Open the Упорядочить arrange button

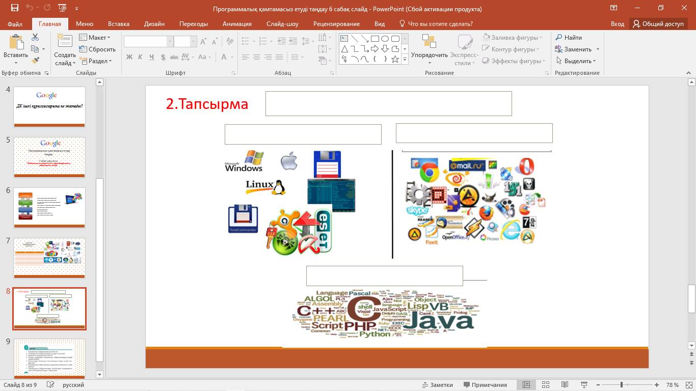click(430, 49)
